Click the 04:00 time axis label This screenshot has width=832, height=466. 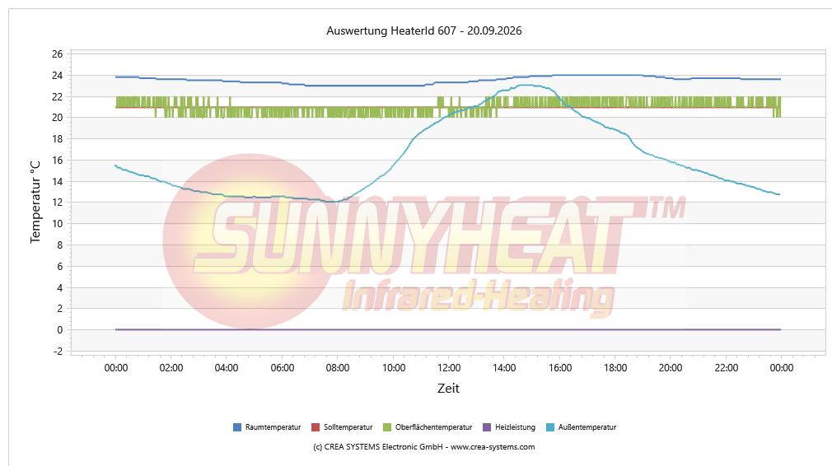point(227,368)
